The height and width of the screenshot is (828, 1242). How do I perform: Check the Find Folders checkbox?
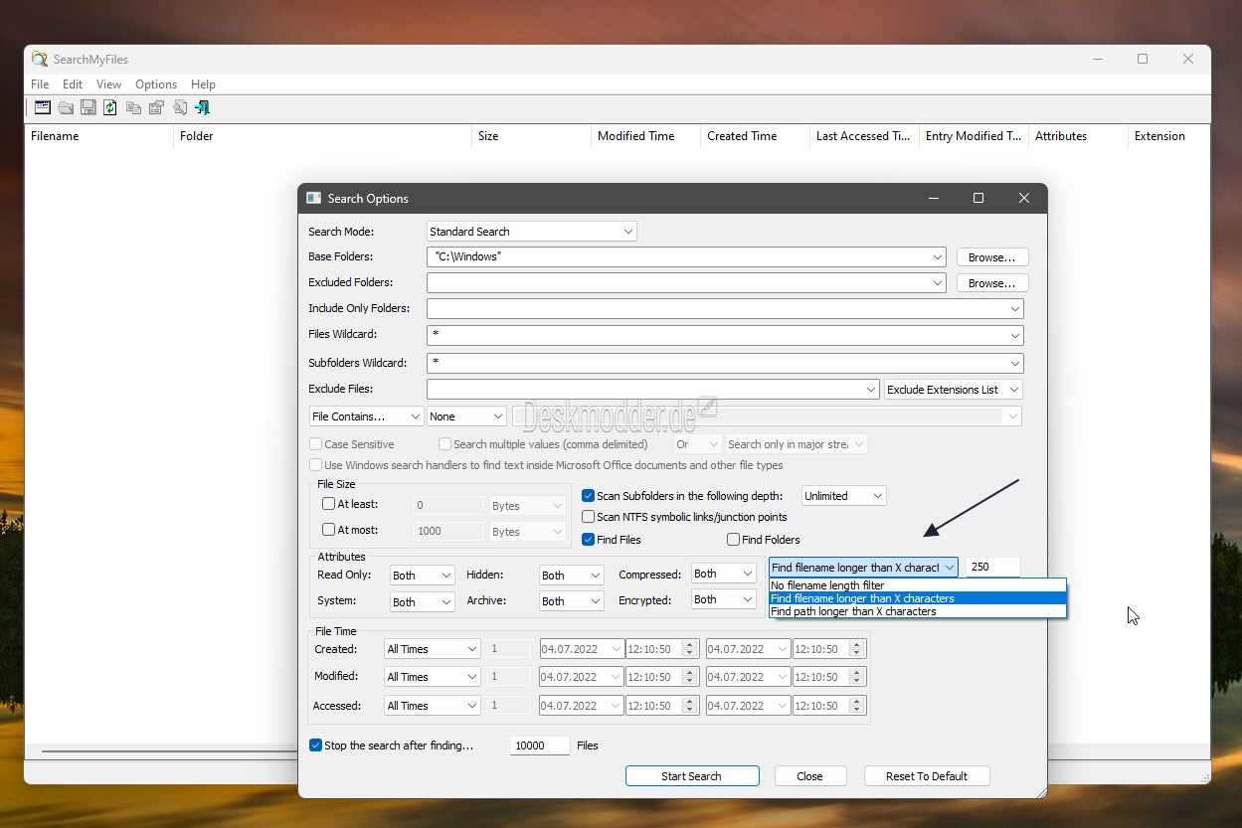733,540
